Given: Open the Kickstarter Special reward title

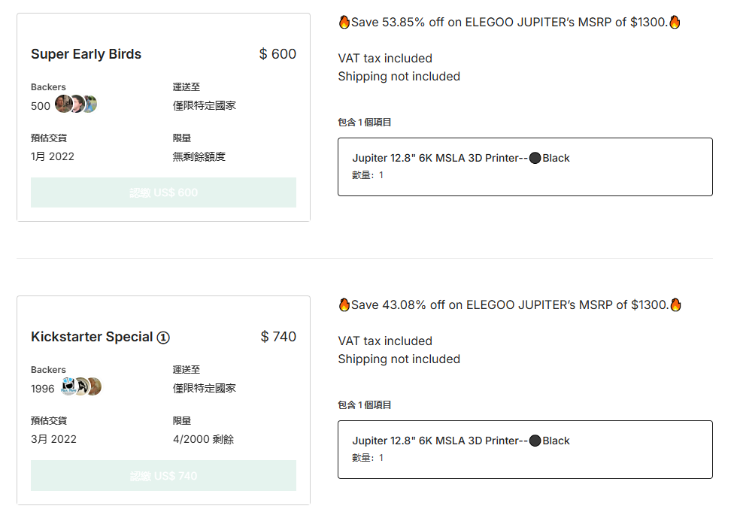Looking at the screenshot, I should pos(92,337).
